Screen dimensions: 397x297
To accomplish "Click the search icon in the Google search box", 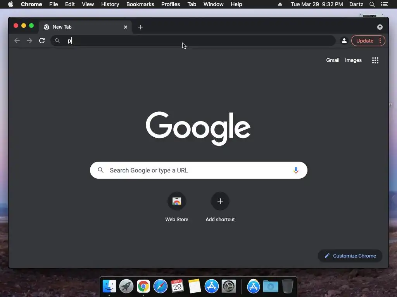I will [x=100, y=170].
